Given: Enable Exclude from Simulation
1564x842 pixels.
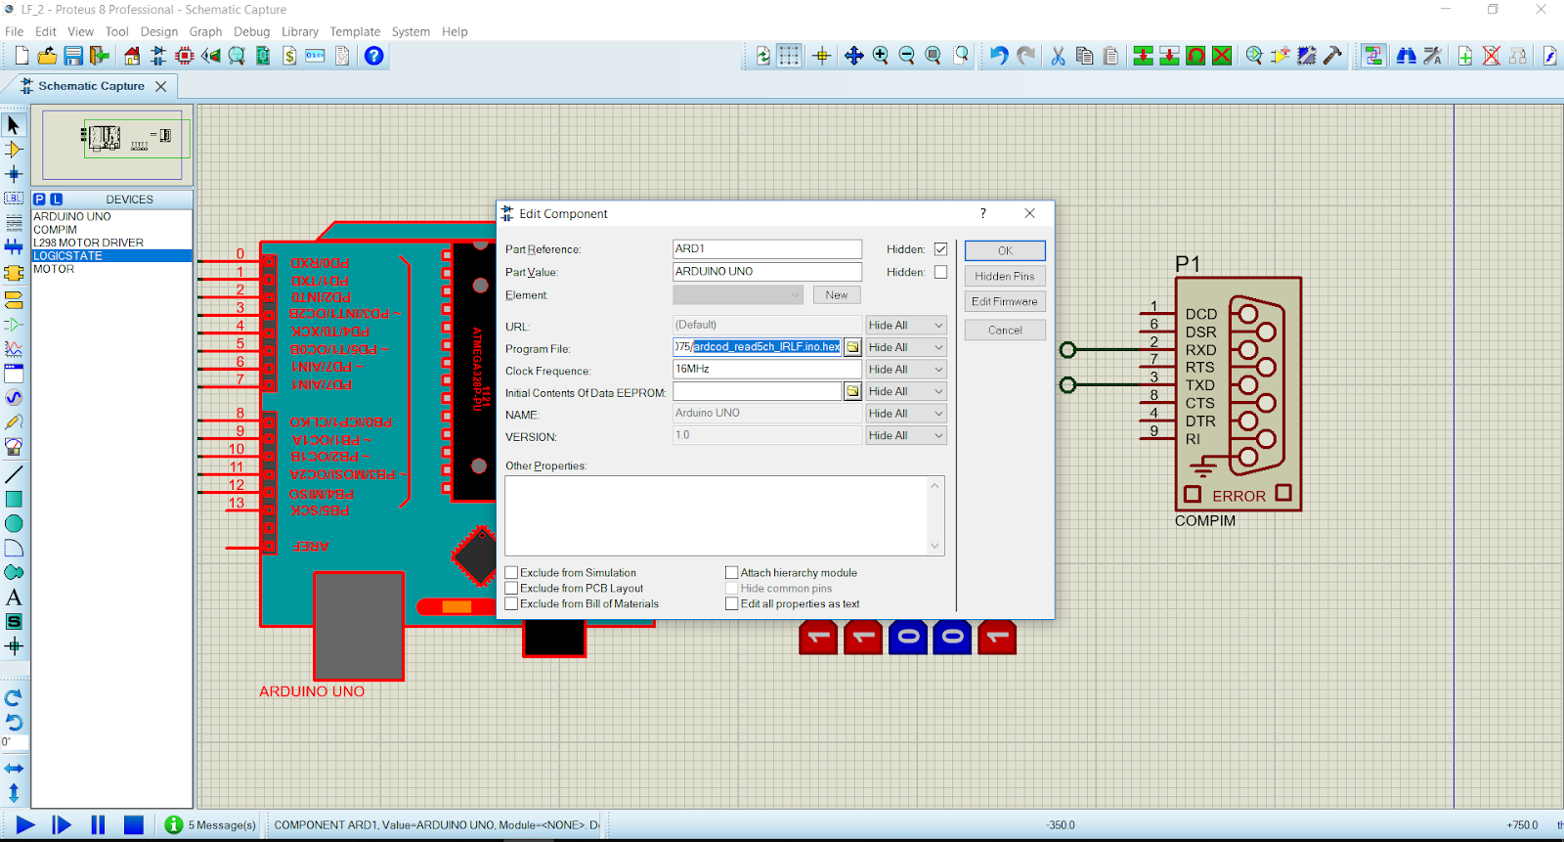Looking at the screenshot, I should coord(511,572).
